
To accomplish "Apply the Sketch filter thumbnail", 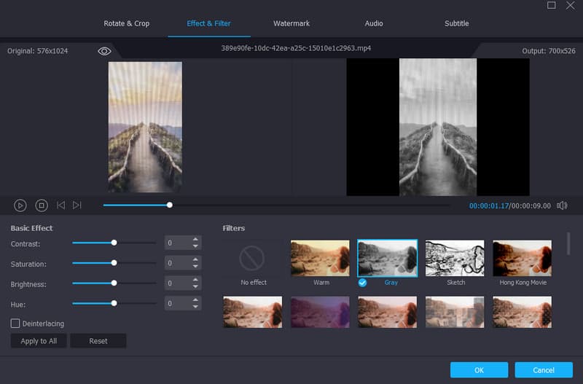I will pos(455,258).
